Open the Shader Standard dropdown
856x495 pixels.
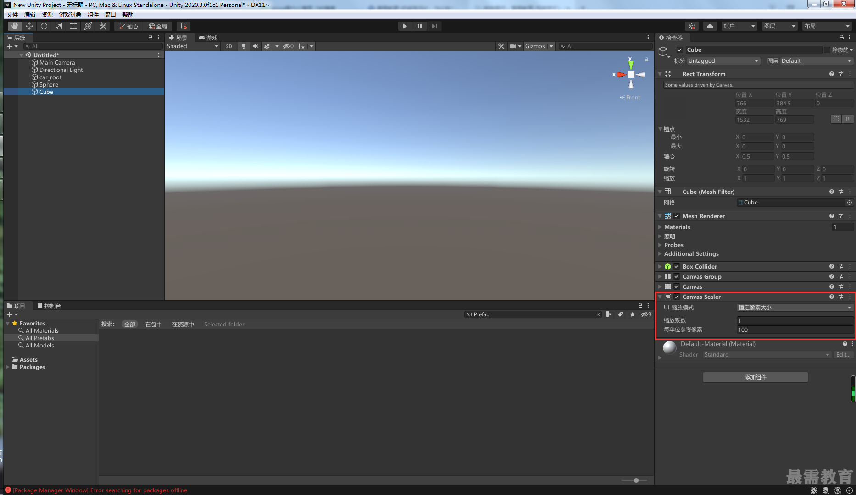click(x=767, y=355)
